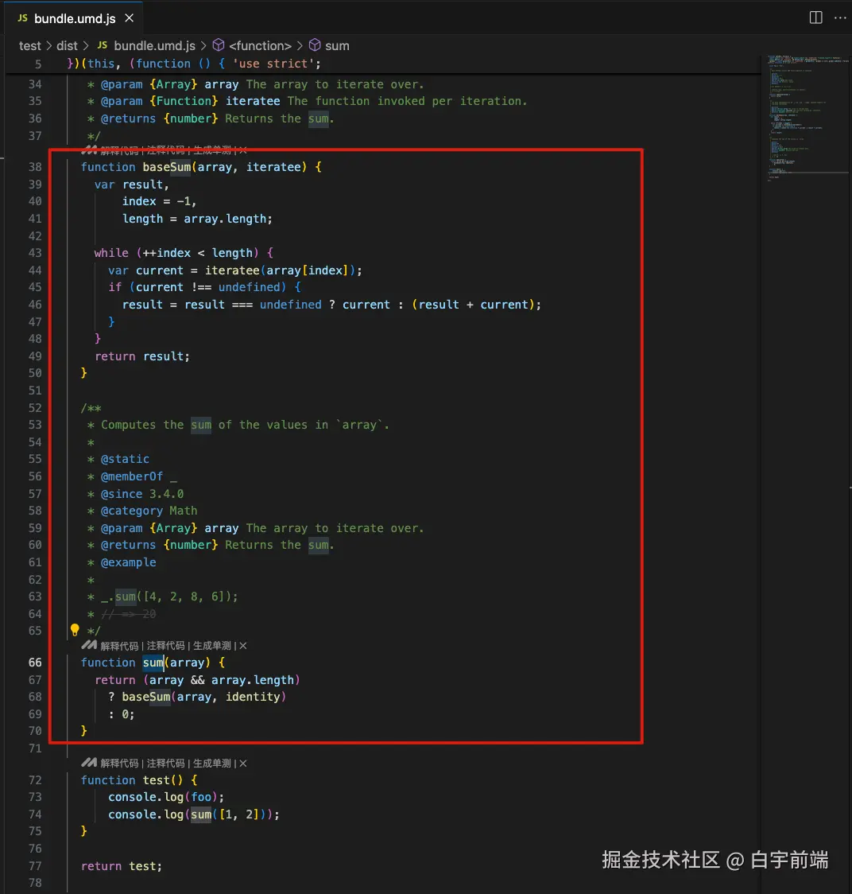Click 注释代码 above function test

click(x=166, y=763)
